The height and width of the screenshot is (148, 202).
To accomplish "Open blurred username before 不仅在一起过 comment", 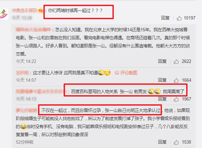I will click(x=27, y=110).
